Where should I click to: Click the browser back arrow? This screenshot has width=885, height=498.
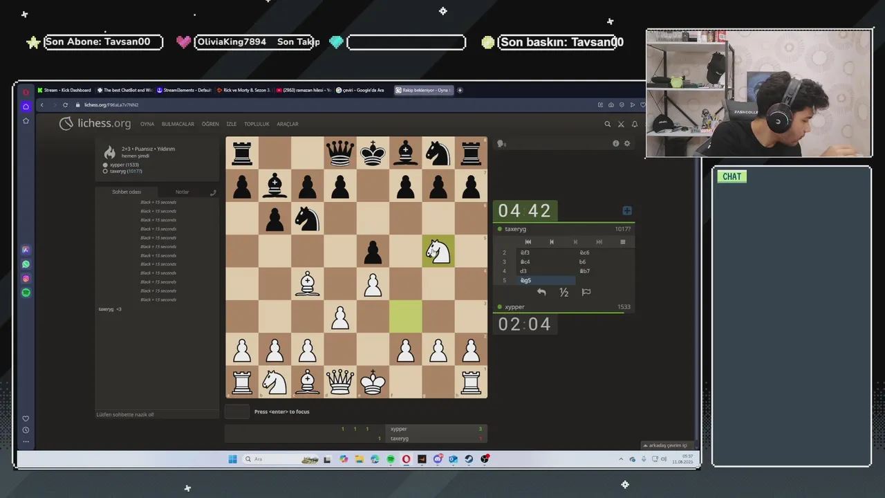click(41, 105)
